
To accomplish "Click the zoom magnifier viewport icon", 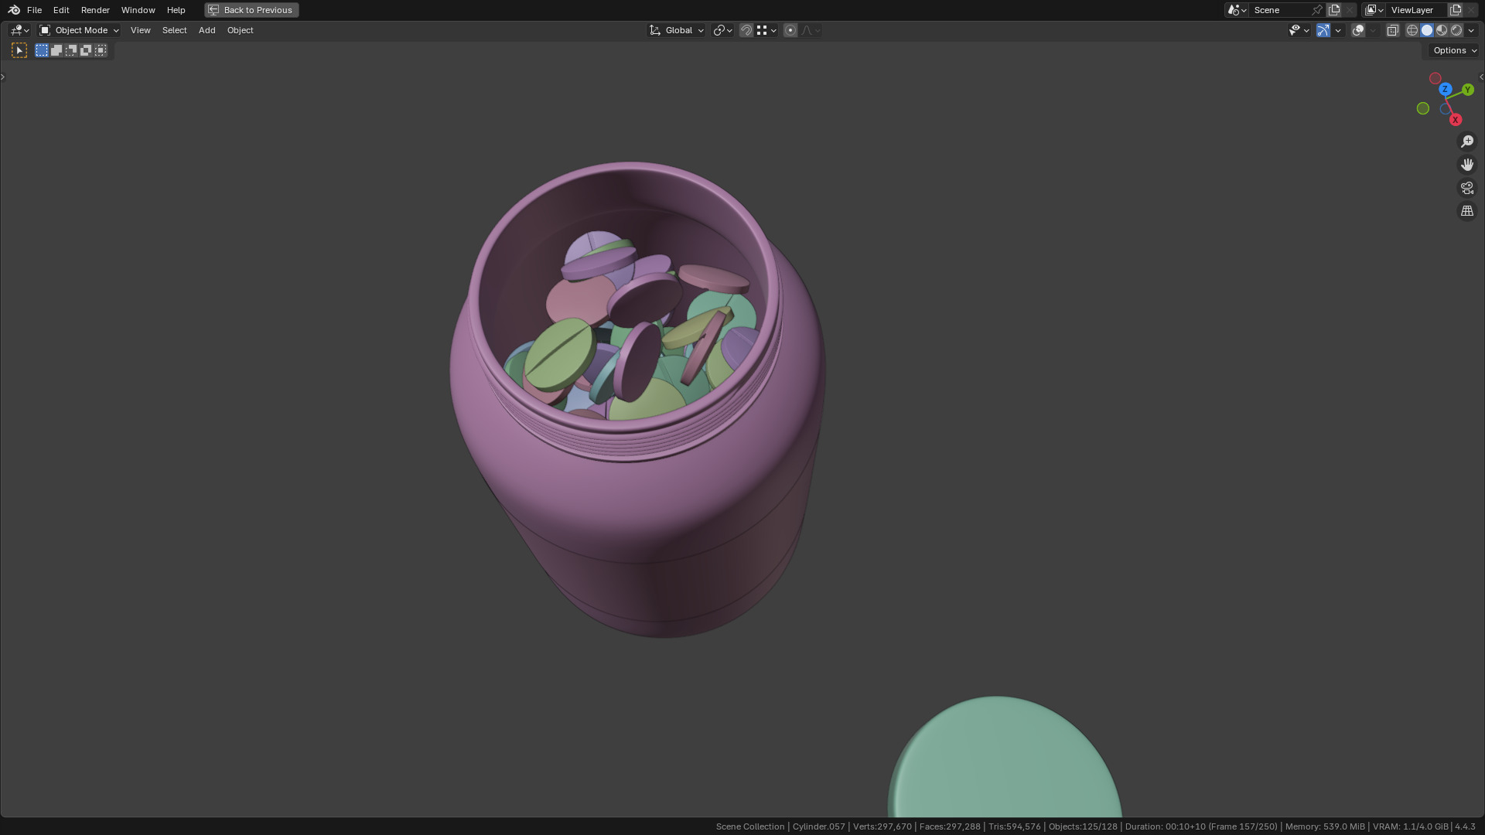I will (1467, 141).
